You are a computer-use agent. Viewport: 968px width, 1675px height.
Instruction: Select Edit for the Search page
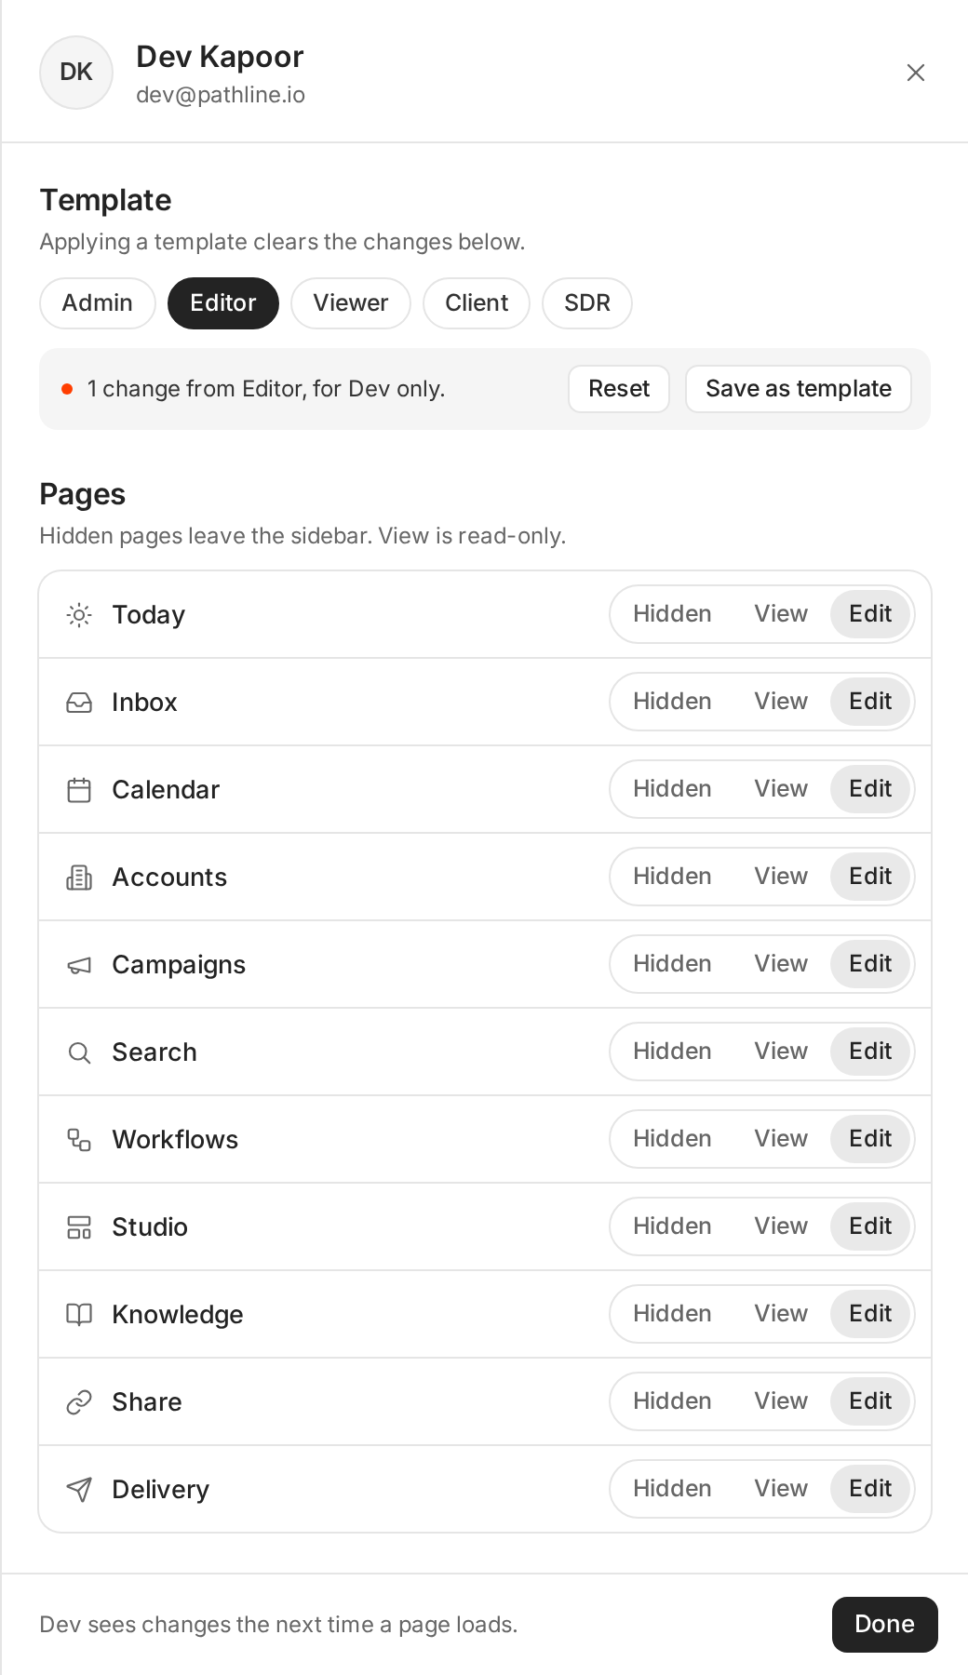coord(870,1052)
